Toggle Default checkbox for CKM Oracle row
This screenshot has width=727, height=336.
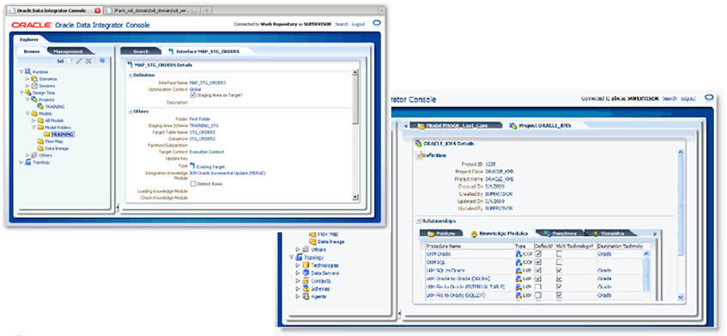pyautogui.click(x=538, y=254)
